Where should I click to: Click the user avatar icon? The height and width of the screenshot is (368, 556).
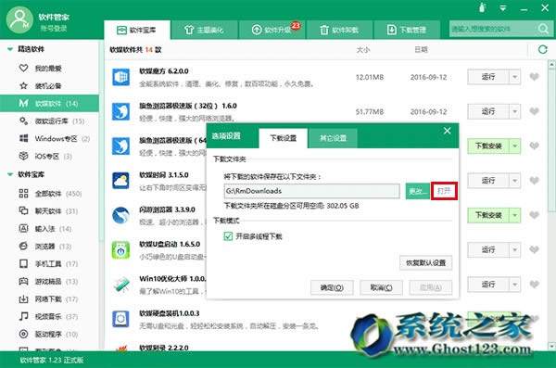pyautogui.click(x=19, y=20)
